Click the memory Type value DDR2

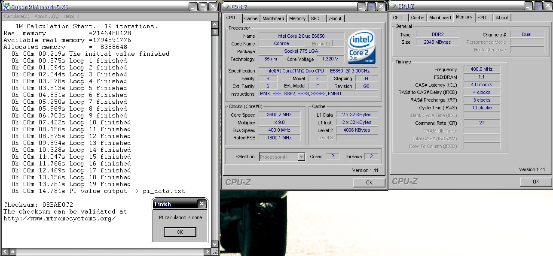pyautogui.click(x=437, y=34)
